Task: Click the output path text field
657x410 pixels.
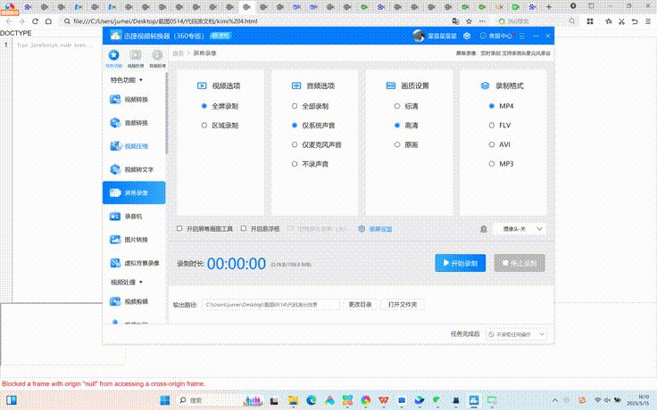Action: pyautogui.click(x=270, y=305)
